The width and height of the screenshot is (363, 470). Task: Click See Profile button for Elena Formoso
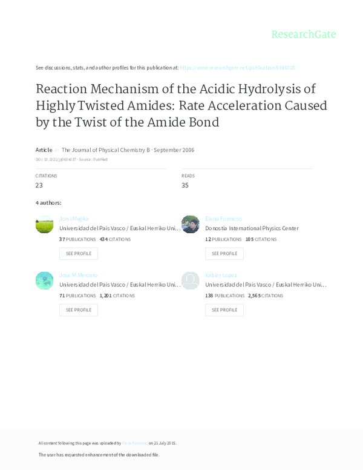pos(224,253)
